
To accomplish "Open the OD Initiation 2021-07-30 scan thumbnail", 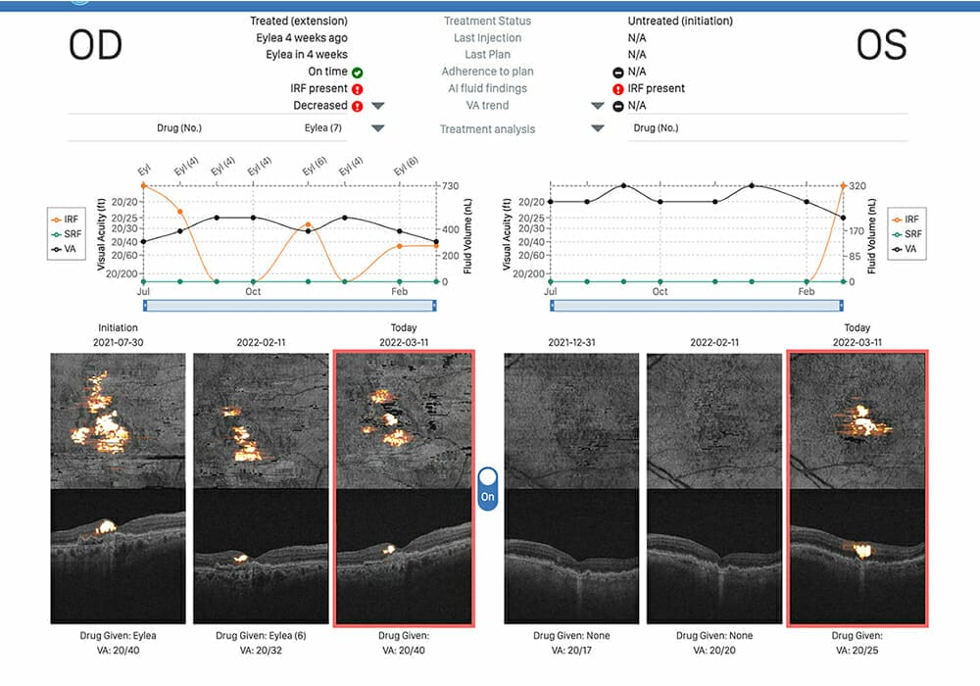I will tap(118, 488).
